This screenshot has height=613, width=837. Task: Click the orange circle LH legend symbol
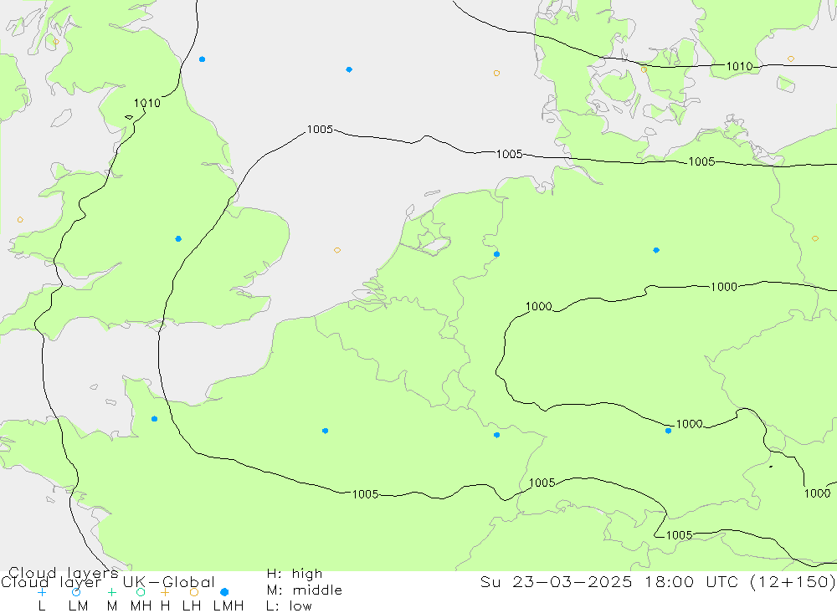coord(194,592)
